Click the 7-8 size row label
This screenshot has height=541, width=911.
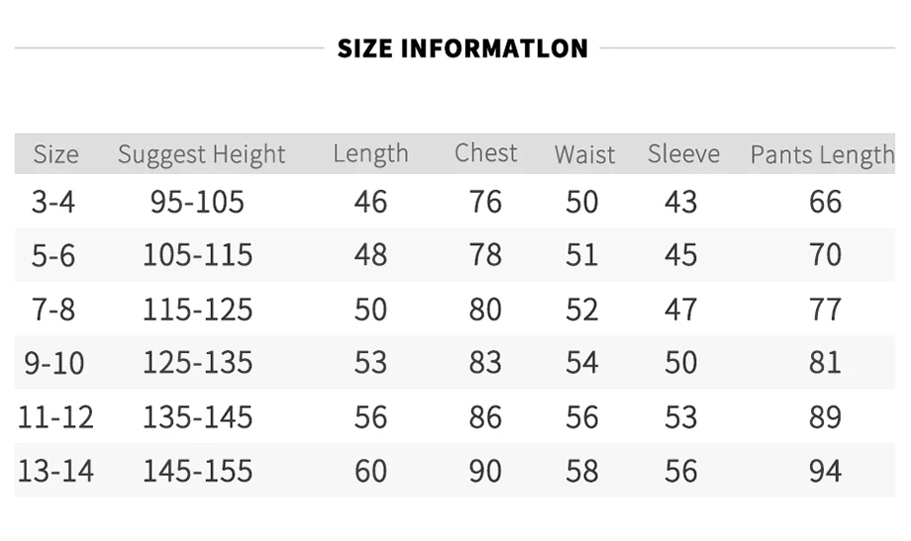(x=52, y=310)
